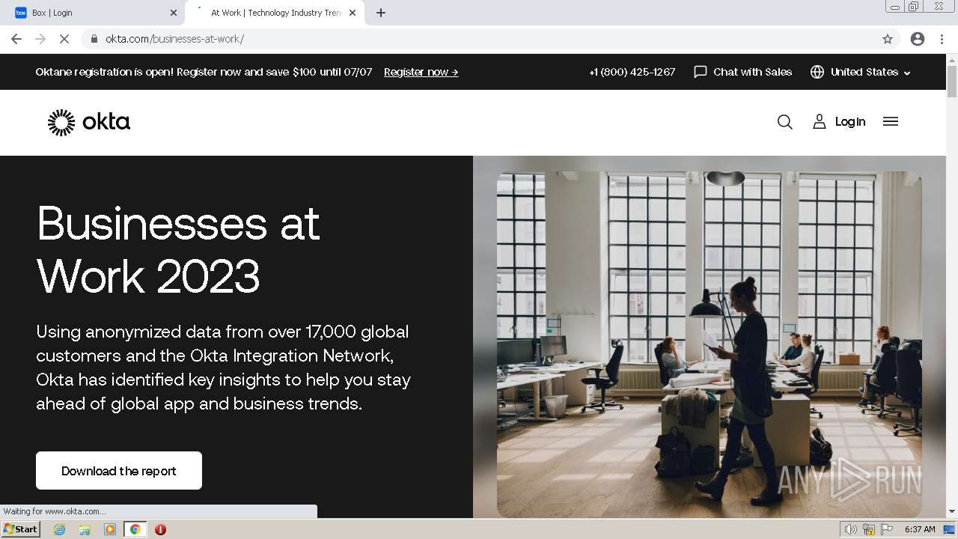Click the browser back arrow

(16, 39)
